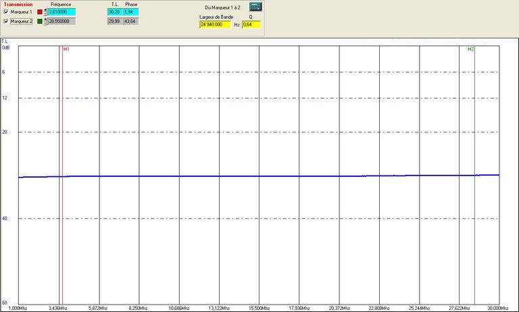Increase Marqueur 1 frequency with the up arrow
This screenshot has height=312, width=519.
click(x=45, y=11)
